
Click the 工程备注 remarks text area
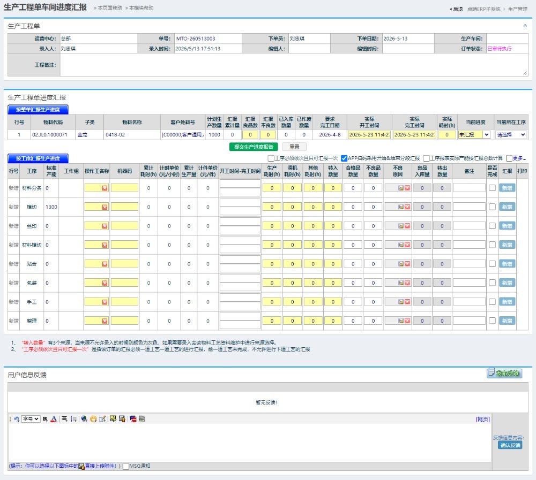294,65
